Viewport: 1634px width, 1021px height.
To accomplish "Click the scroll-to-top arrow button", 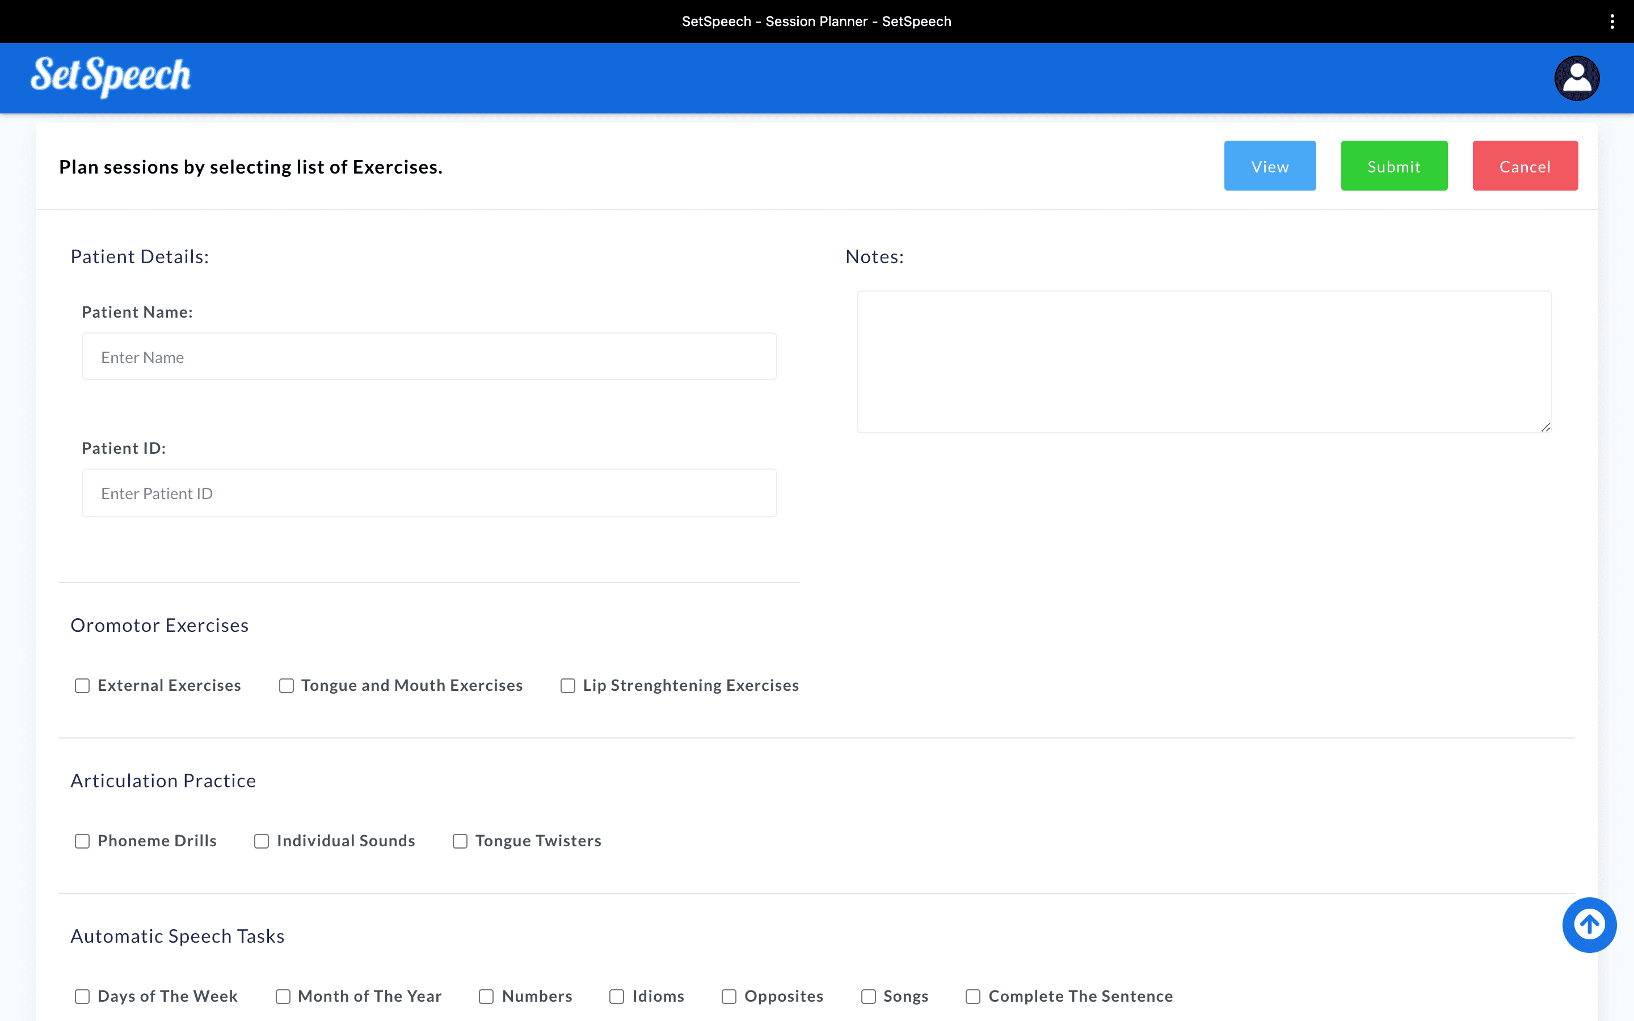I will click(x=1589, y=925).
